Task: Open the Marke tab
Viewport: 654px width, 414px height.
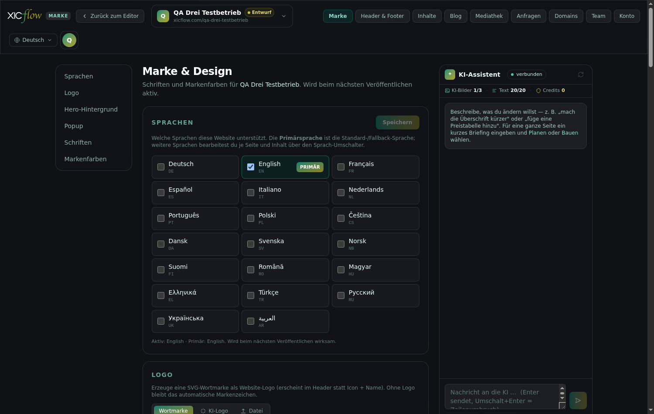Action: pyautogui.click(x=338, y=16)
